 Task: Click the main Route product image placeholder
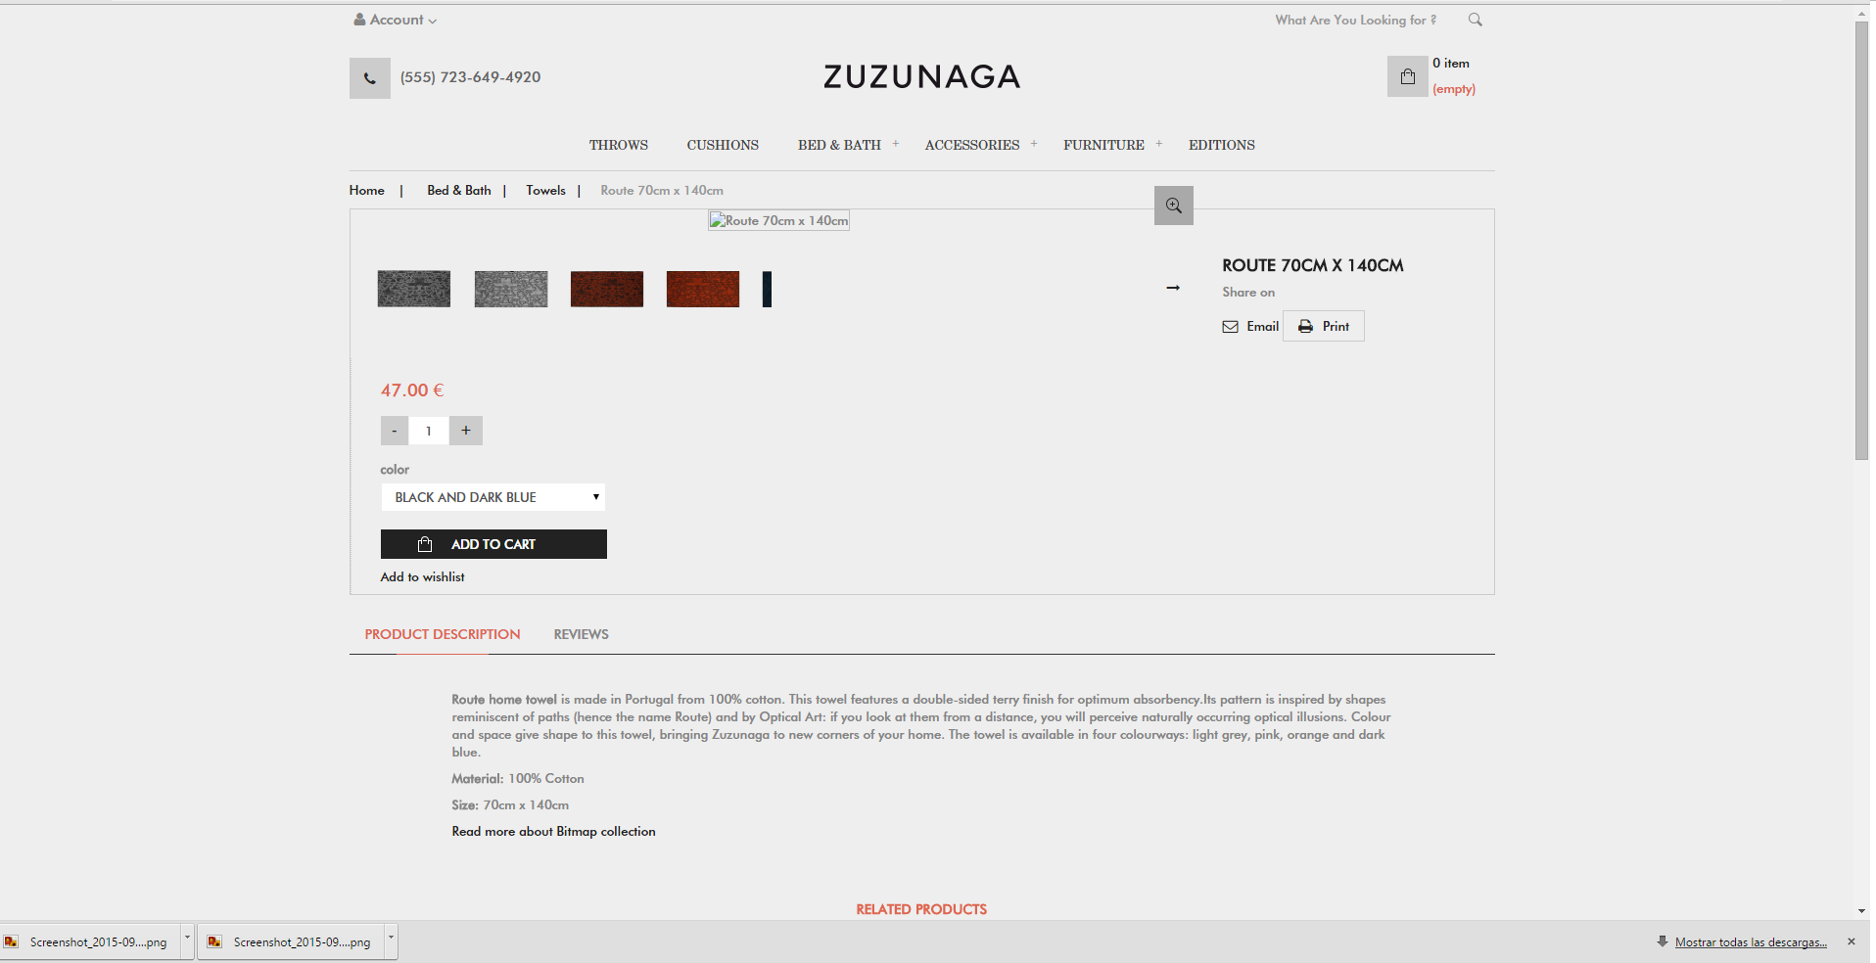779,221
